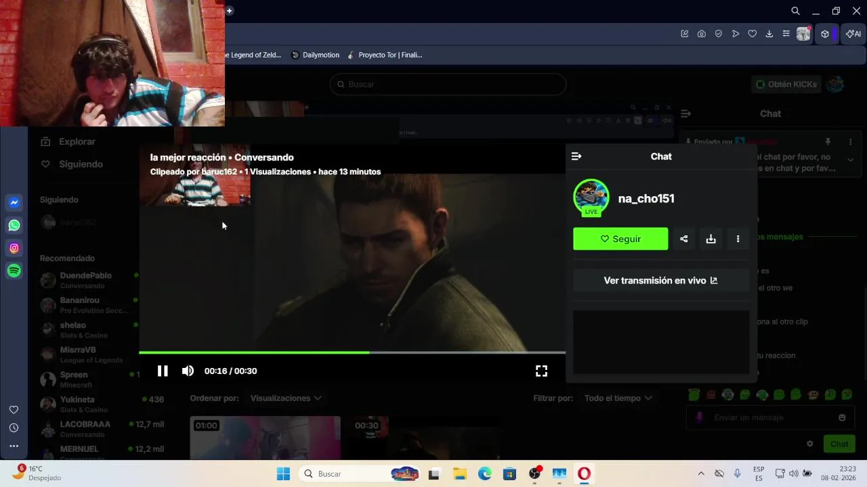867x487 pixels.
Task: Go to Siguiendo in Kick sidebar
Action: 72,164
